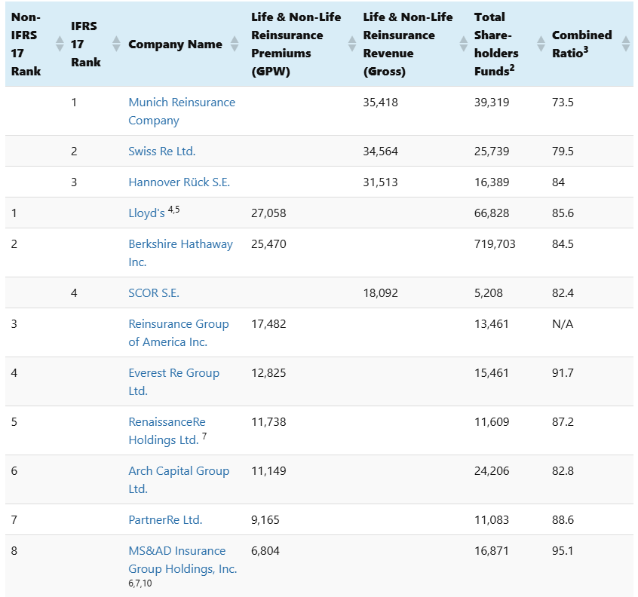Image resolution: width=638 pixels, height=597 pixels.
Task: Open RenaissanceRe Holdings Ltd. link
Action: (x=167, y=430)
